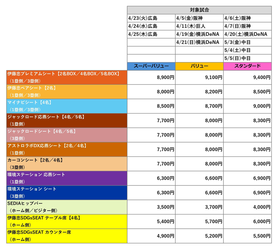
Task: Click the 4/21(日)横浜DeNA game cell
Action: pos(199,42)
